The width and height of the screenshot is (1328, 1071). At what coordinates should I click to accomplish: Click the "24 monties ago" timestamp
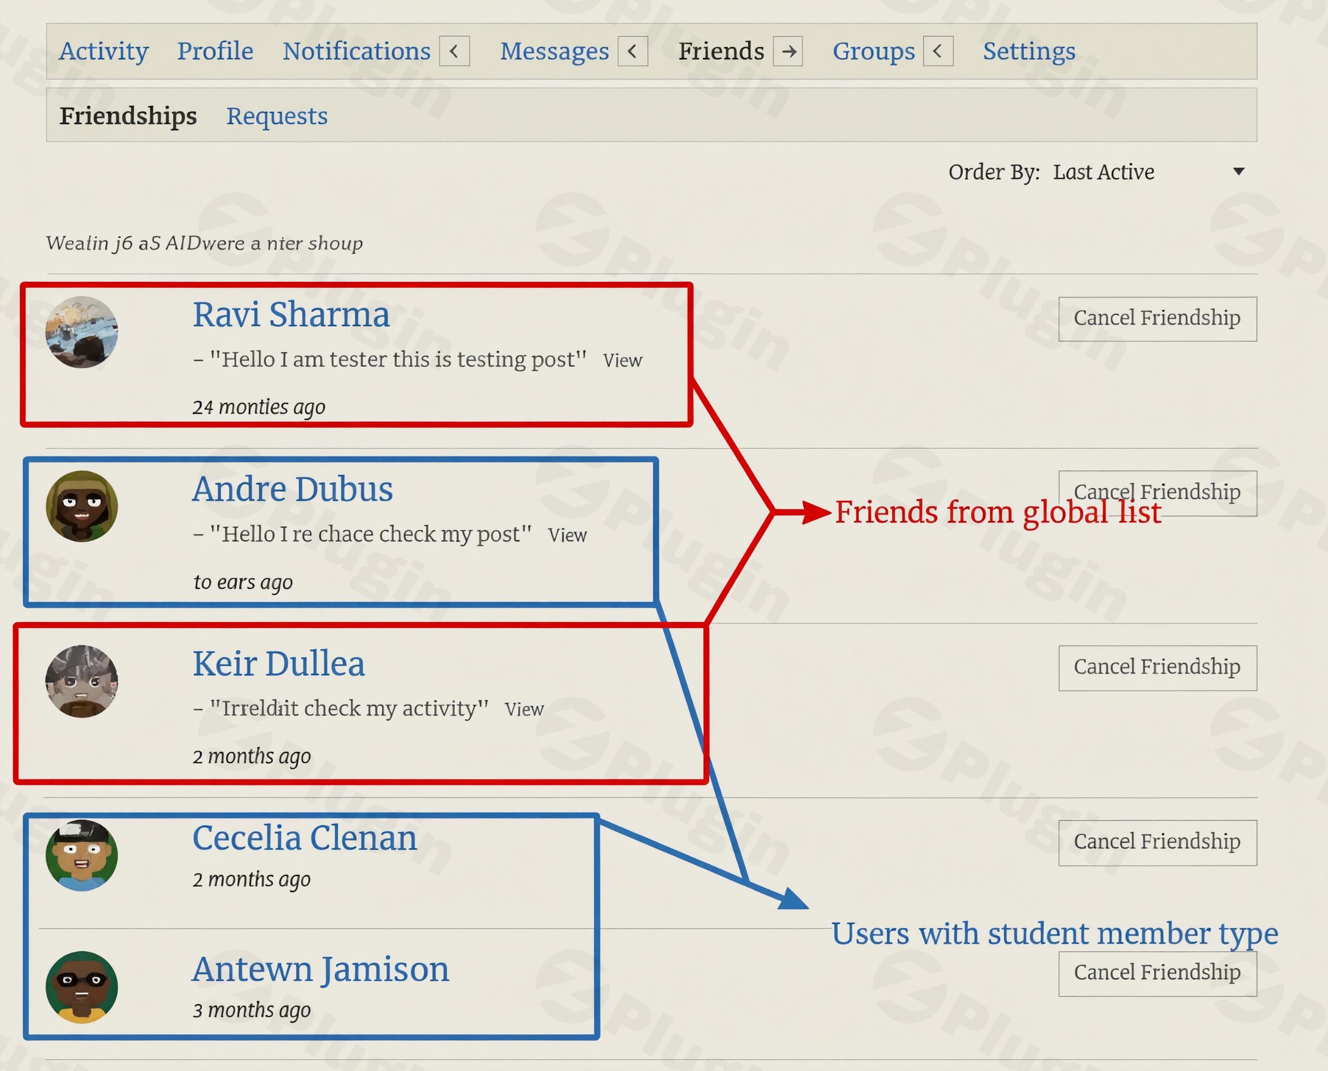click(x=259, y=407)
